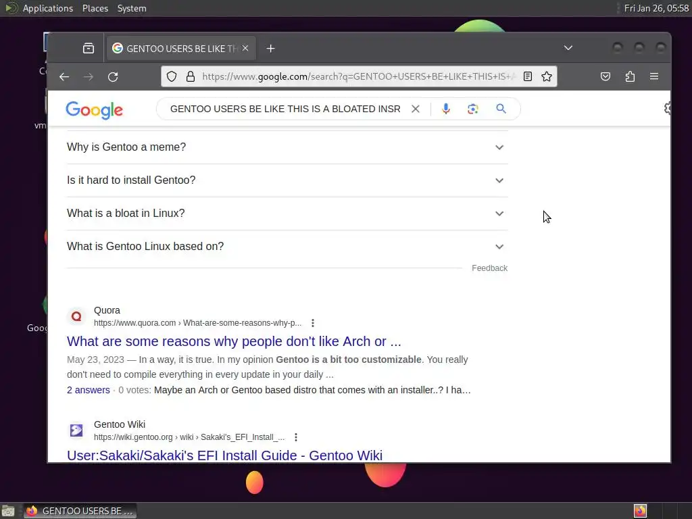Click the "Quora" site name text

click(x=107, y=310)
